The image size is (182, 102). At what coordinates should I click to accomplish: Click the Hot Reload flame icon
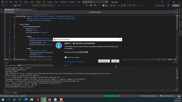coord(86,5)
